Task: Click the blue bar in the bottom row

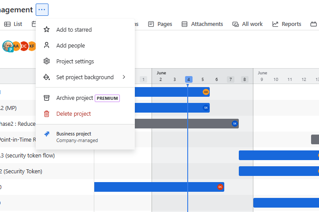Action: [286, 203]
